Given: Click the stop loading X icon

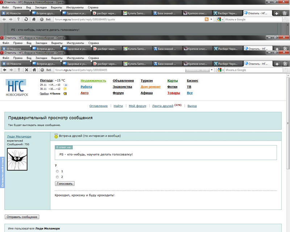Looking at the screenshot, I should (26, 70).
